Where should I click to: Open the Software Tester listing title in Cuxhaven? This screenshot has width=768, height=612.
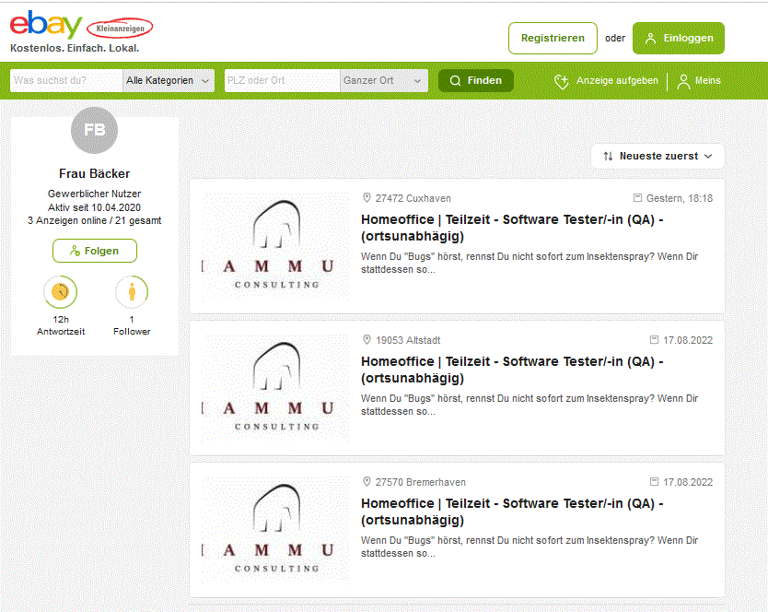pyautogui.click(x=512, y=228)
